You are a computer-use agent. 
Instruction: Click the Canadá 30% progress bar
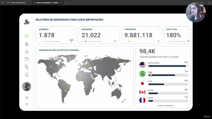(168, 93)
